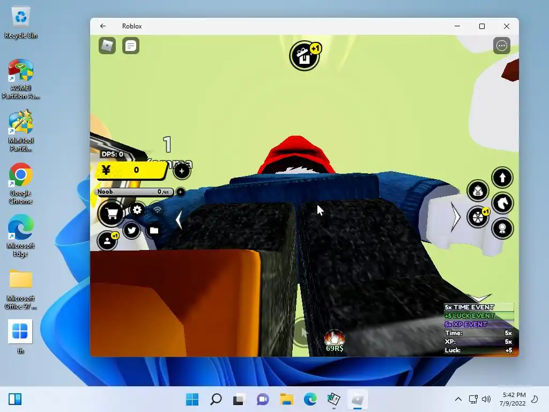
Task: Select Google Chrome desktop shortcut
Action: (x=21, y=184)
